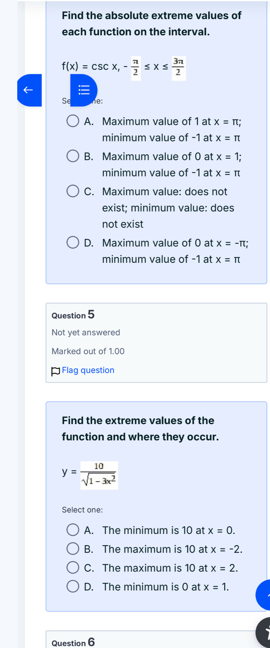Choose answer D: minimum is 0 at x = 1
This screenshot has width=270, height=648.
pos(73,586)
